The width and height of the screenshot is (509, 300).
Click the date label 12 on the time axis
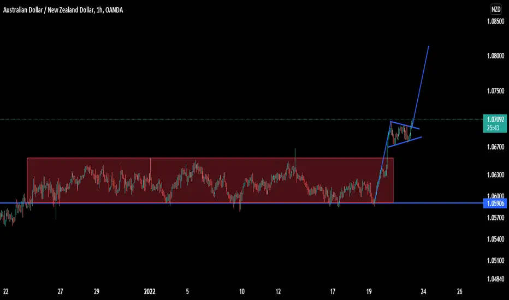click(278, 292)
